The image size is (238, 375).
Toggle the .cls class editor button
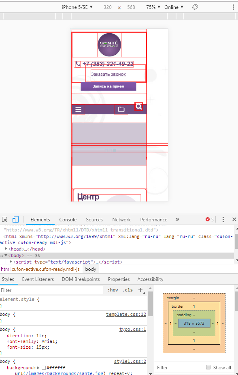(x=127, y=290)
